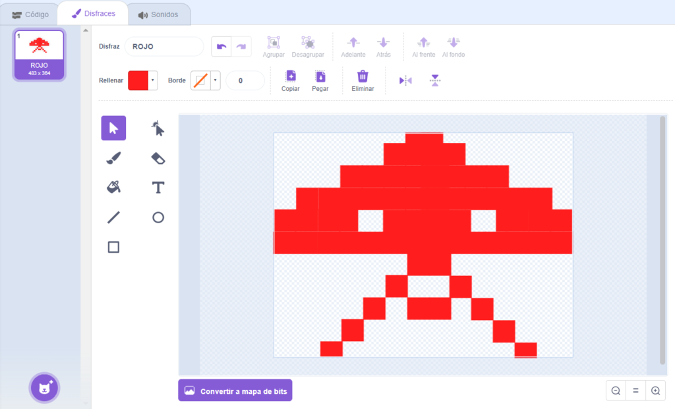Select the ROJO costume thumbnail
This screenshot has height=409, width=675.
pyautogui.click(x=39, y=55)
